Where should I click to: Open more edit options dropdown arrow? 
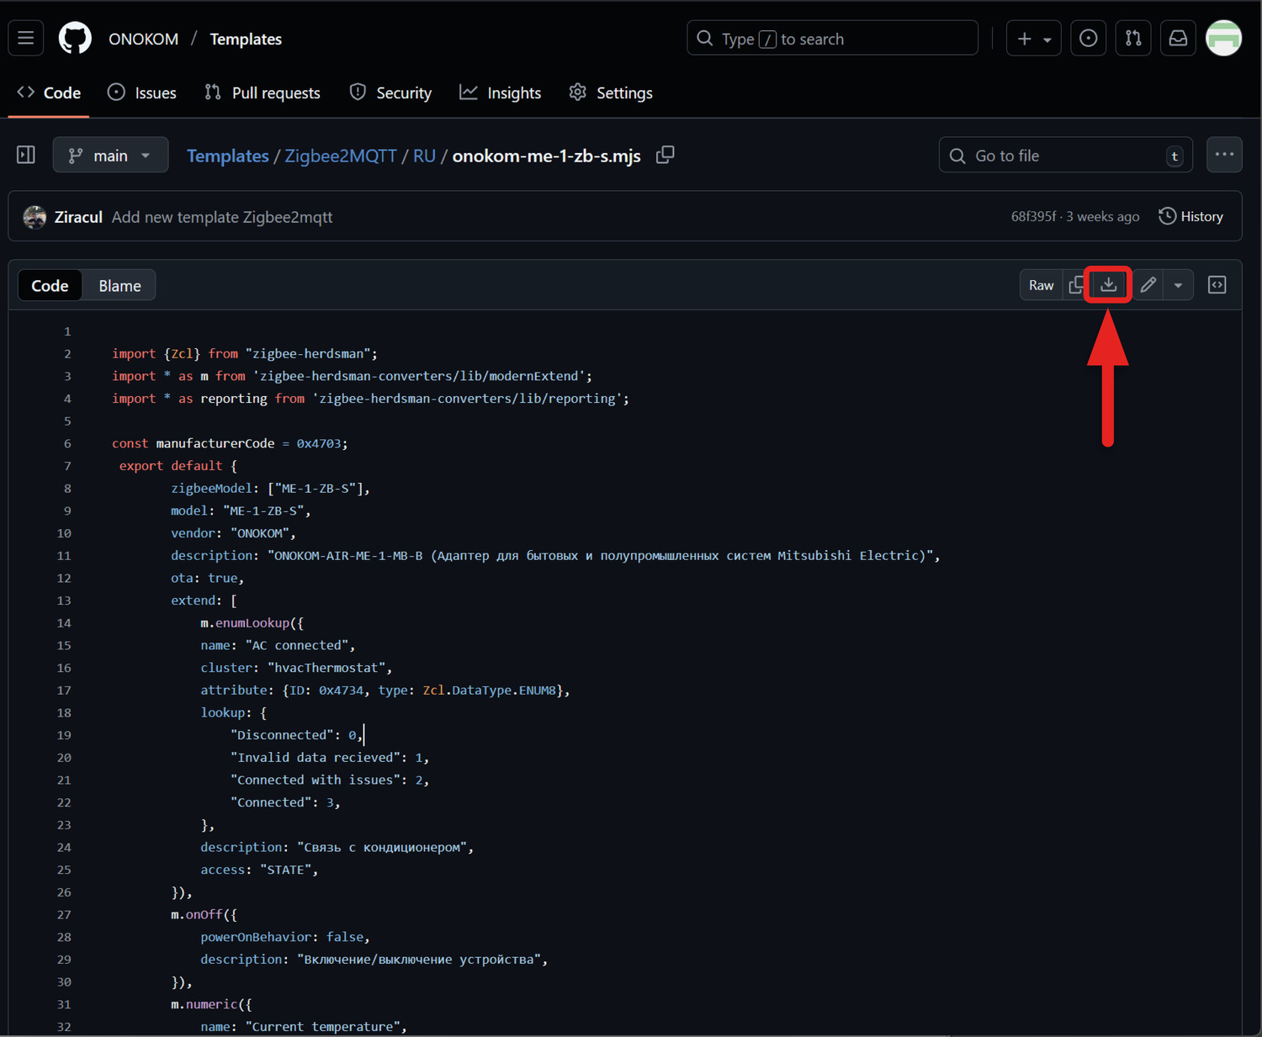tap(1178, 285)
